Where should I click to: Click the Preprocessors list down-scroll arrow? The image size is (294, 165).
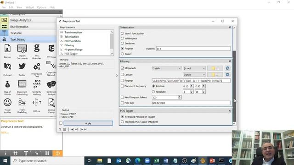(x=112, y=54)
